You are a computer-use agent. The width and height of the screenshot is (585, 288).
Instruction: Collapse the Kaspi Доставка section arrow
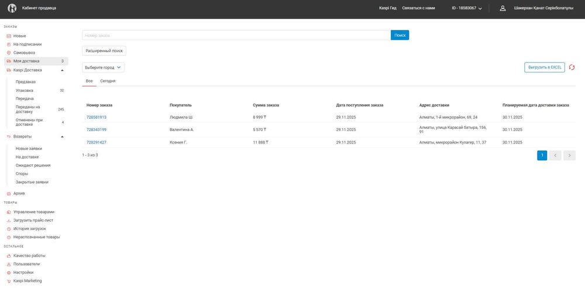click(63, 70)
